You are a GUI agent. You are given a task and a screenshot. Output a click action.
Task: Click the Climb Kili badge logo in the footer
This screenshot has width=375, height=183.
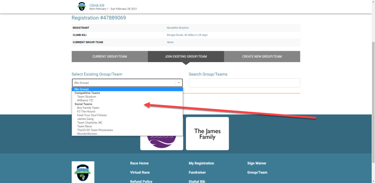pyautogui.click(x=83, y=172)
